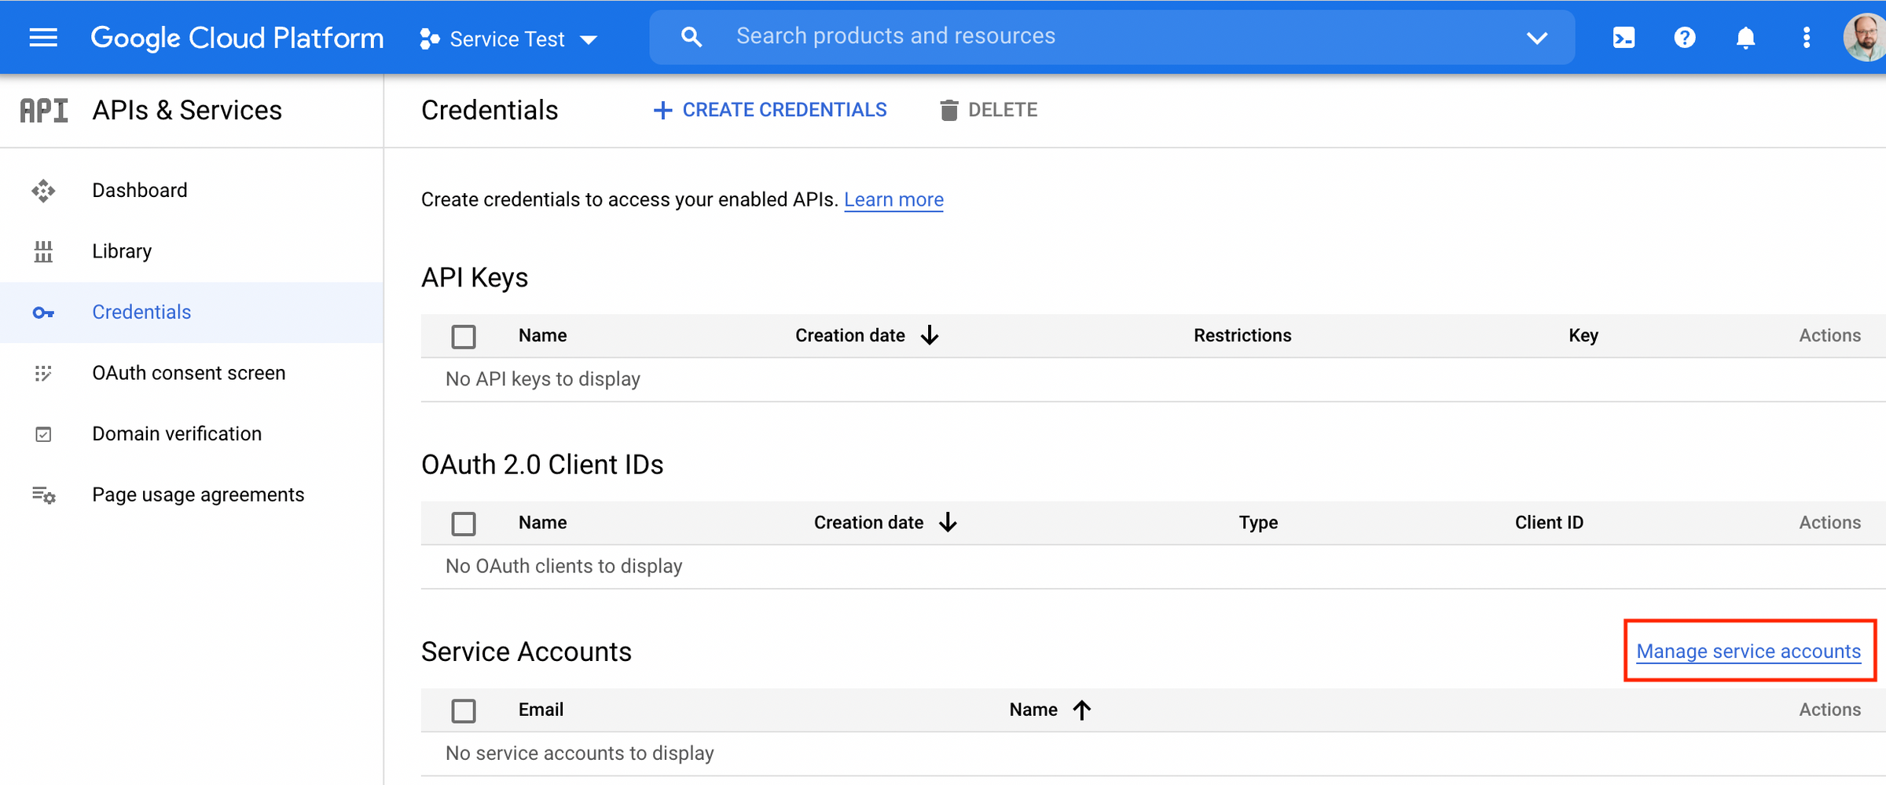Click the Library icon in the sidebar
1886x785 pixels.
coord(43,251)
